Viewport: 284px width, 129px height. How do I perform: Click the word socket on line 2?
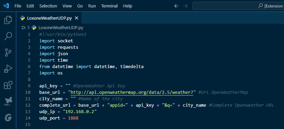click(65, 41)
